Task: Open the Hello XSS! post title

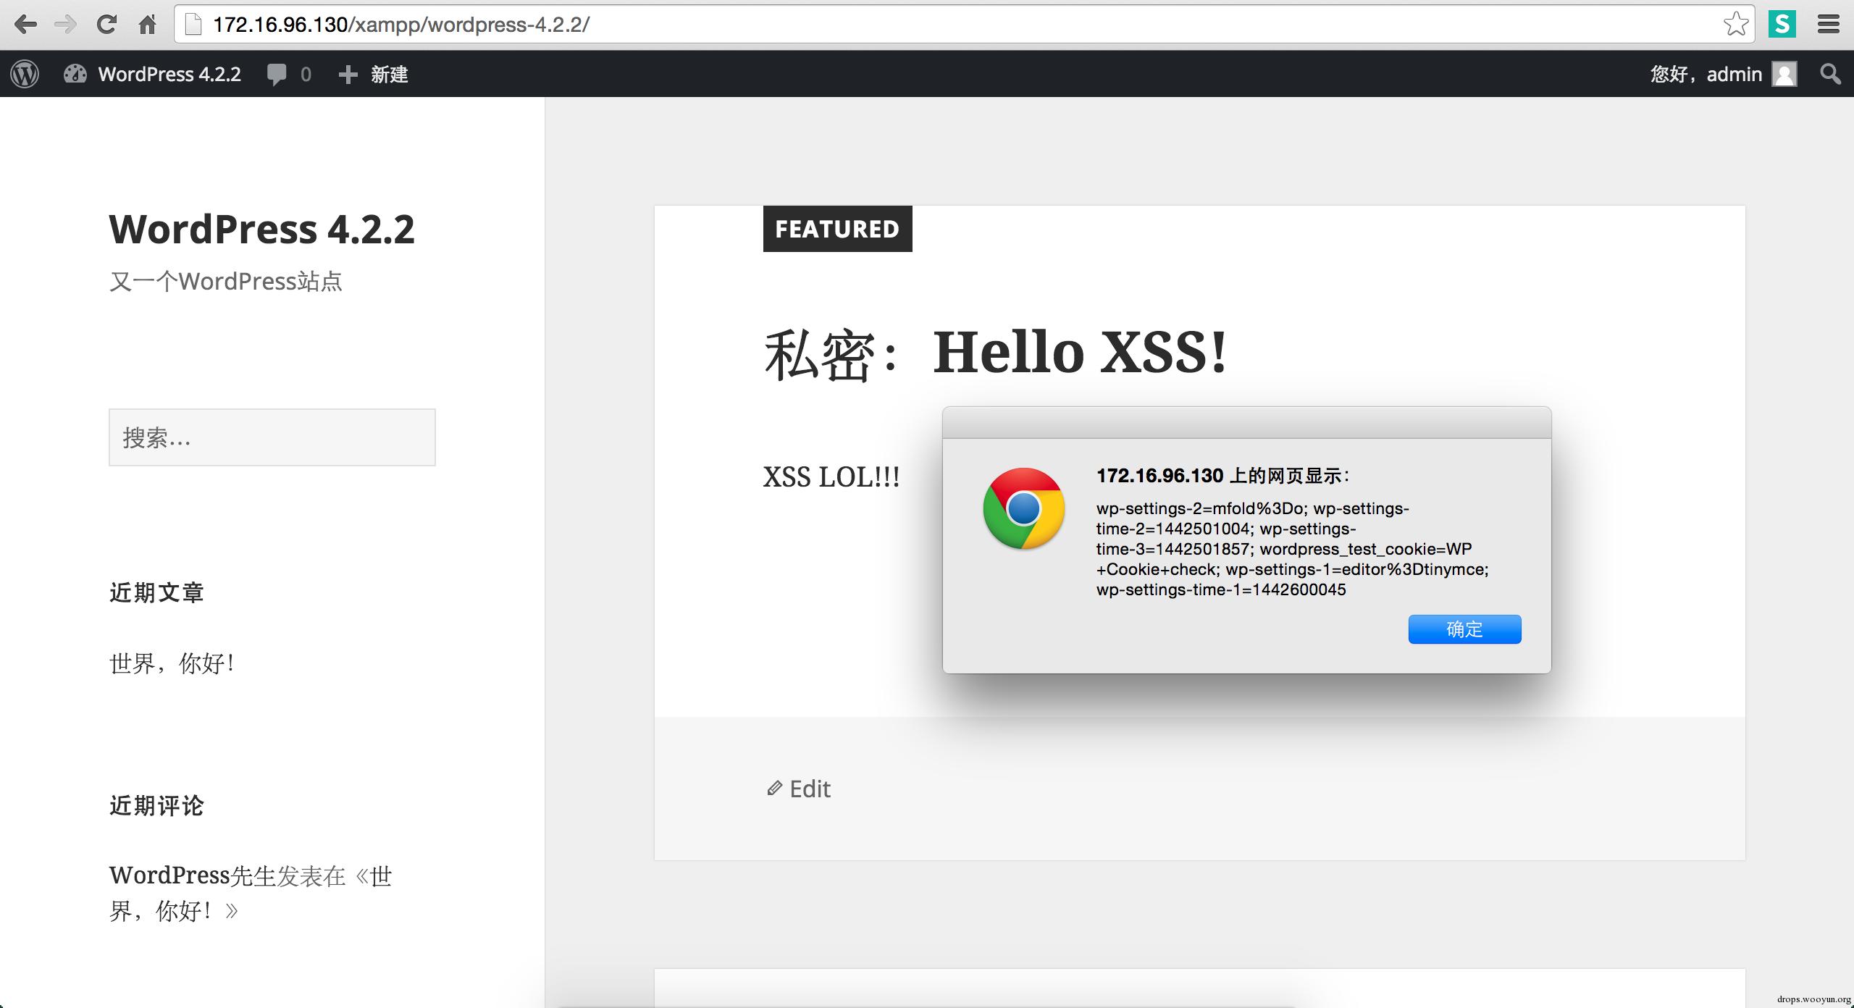Action: pyautogui.click(x=996, y=353)
